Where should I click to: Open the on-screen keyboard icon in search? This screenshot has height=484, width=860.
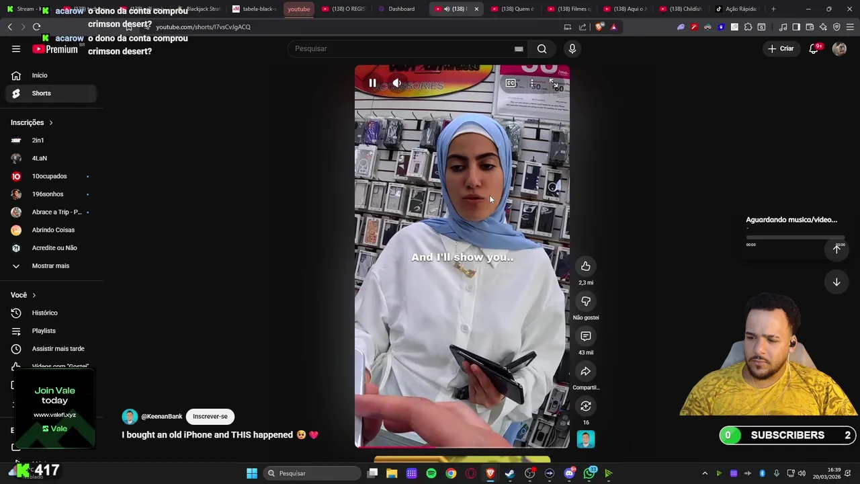(519, 48)
